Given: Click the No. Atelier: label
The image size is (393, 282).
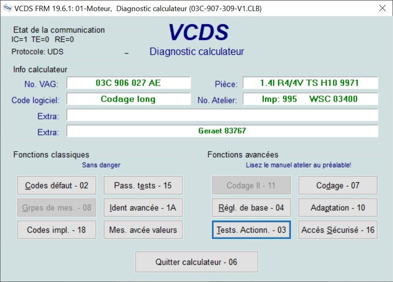Looking at the screenshot, I should point(217,100).
